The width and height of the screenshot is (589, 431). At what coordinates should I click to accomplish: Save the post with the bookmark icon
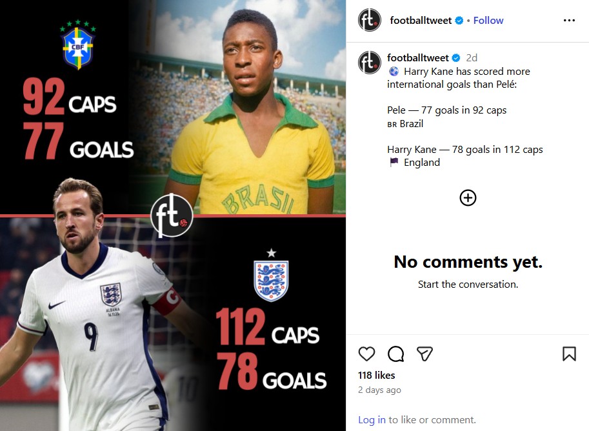[x=569, y=354]
